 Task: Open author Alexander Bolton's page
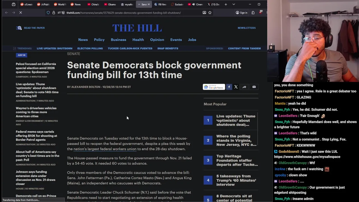(x=86, y=87)
